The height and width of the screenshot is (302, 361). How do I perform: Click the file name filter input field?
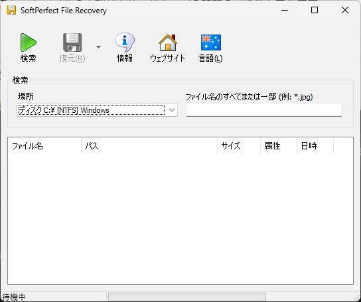coord(264,110)
